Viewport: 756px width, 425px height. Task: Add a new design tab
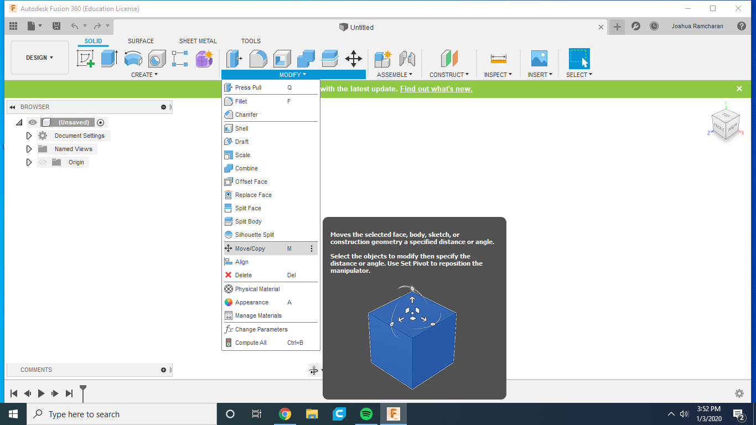point(617,27)
